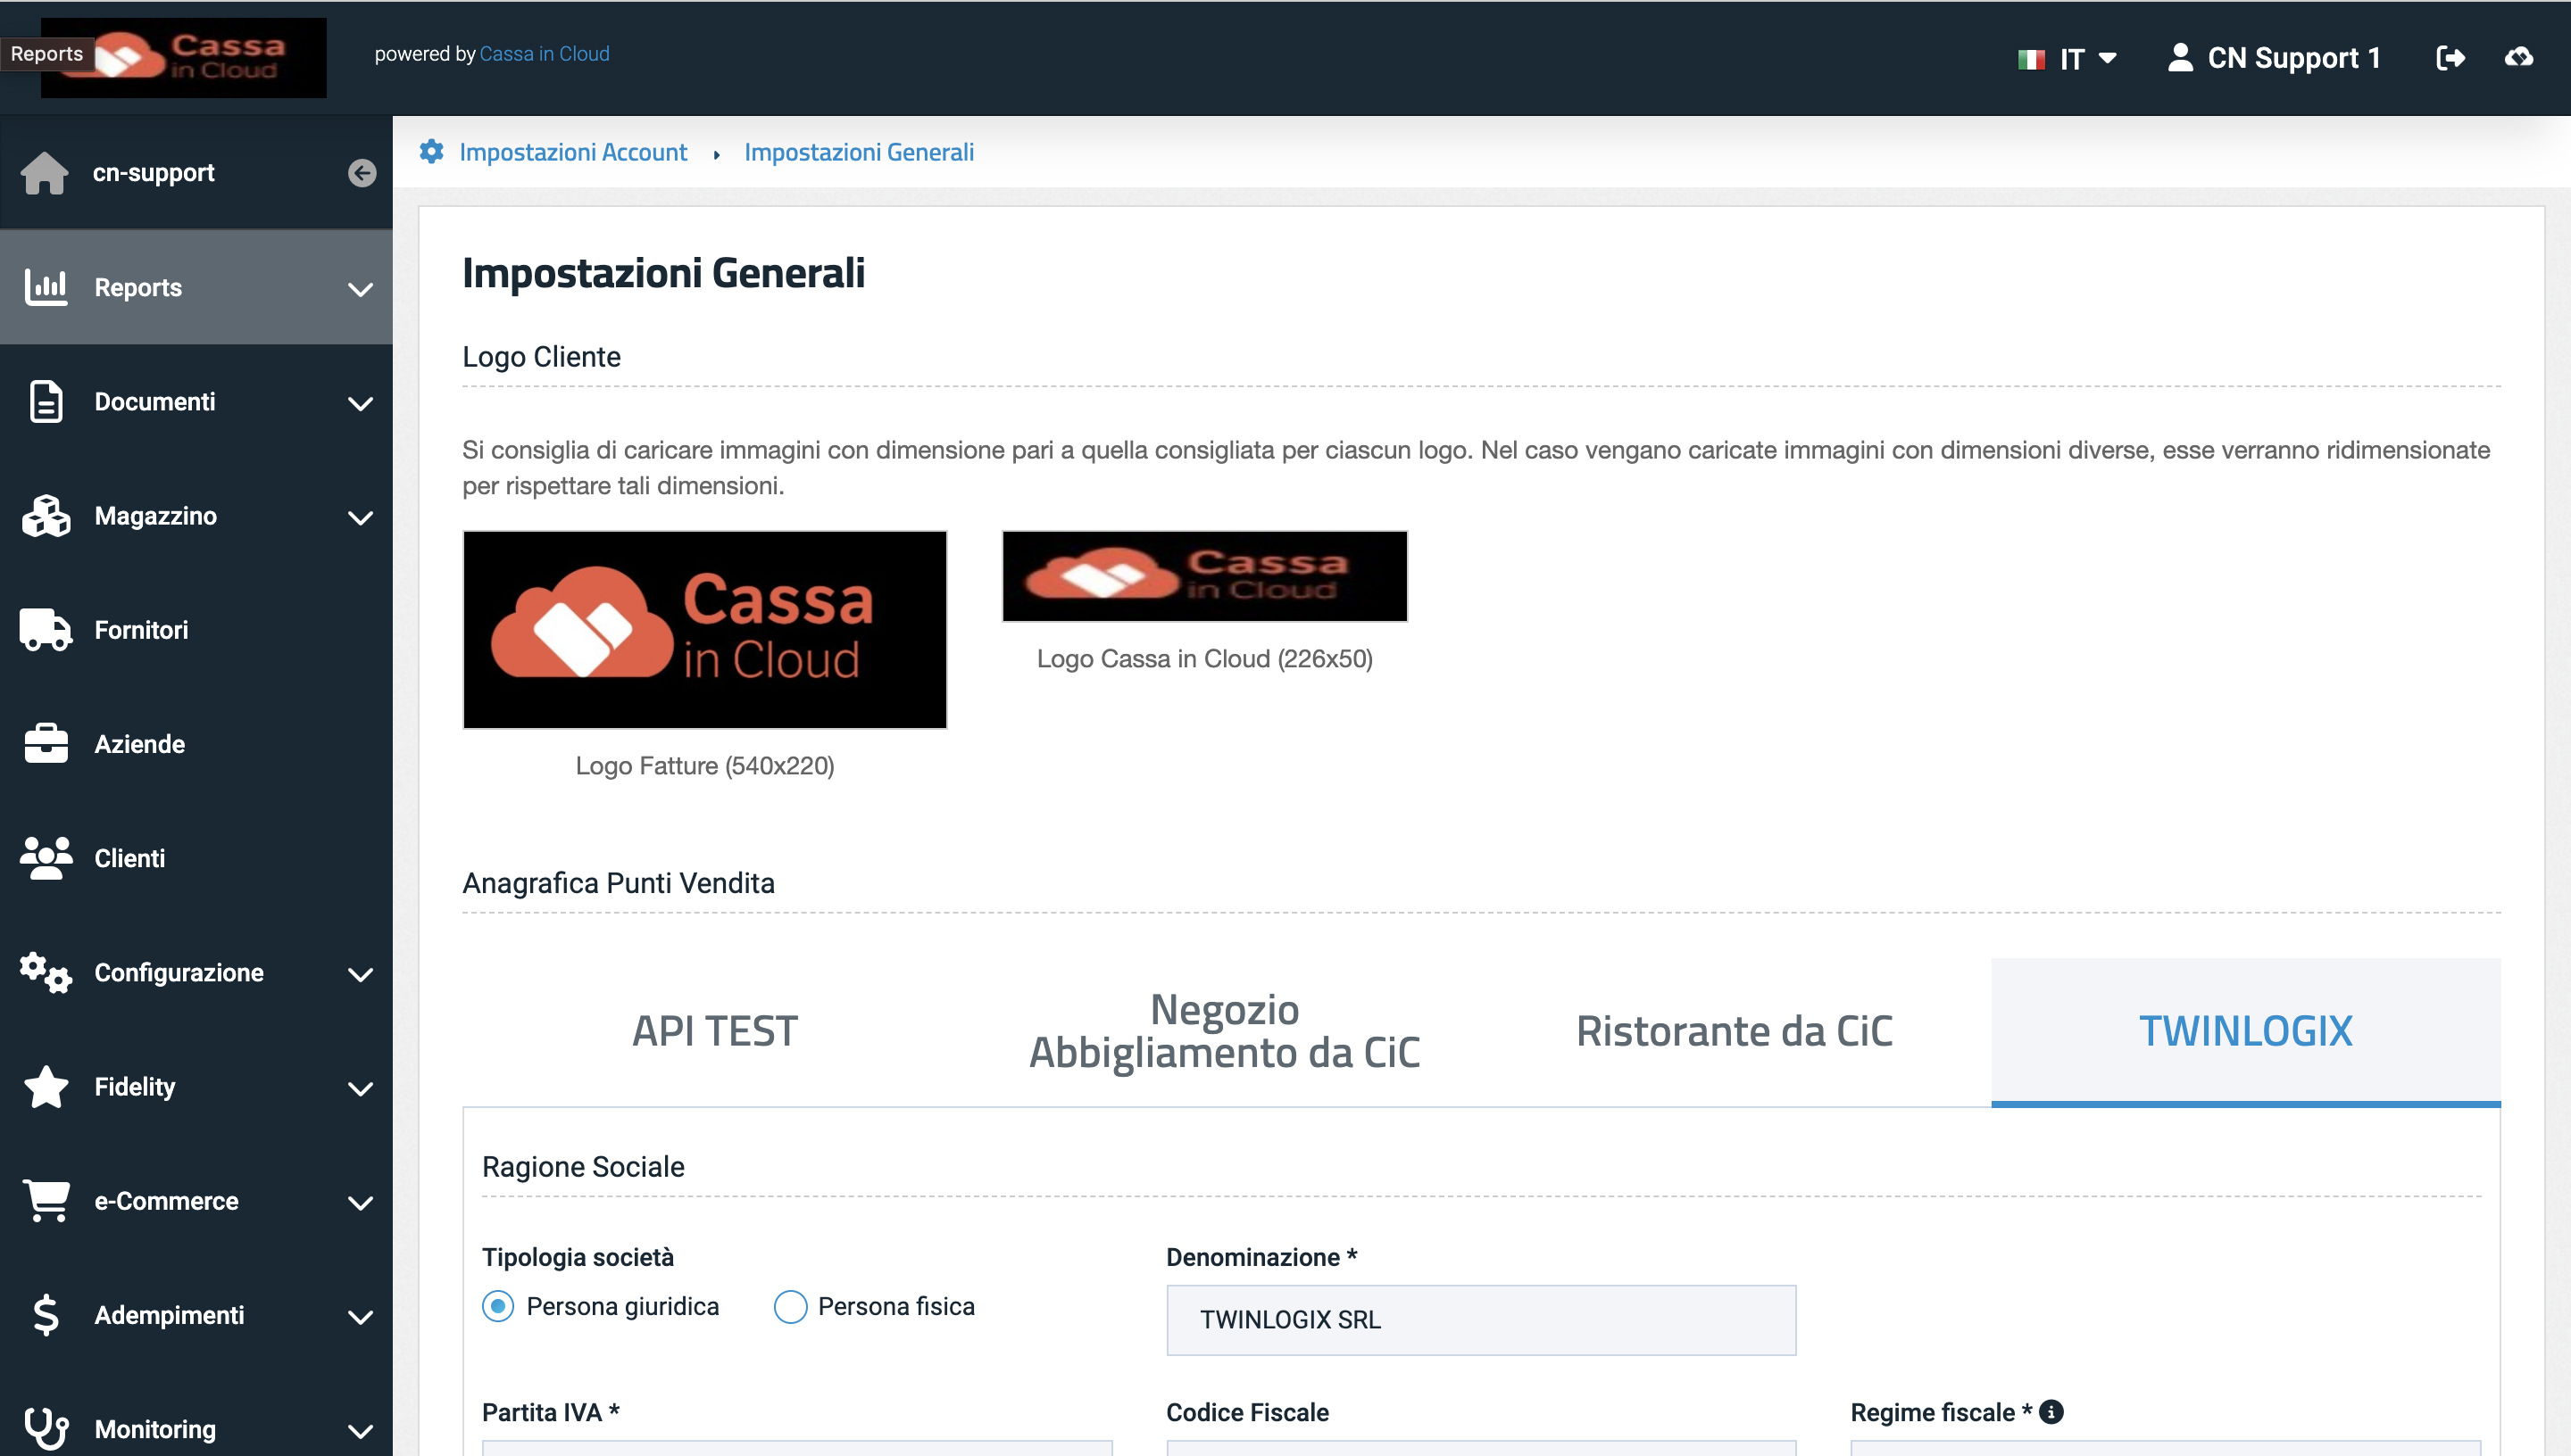Focus the Partita IVA input field
This screenshot has width=2571, height=1456.
coord(797,1448)
